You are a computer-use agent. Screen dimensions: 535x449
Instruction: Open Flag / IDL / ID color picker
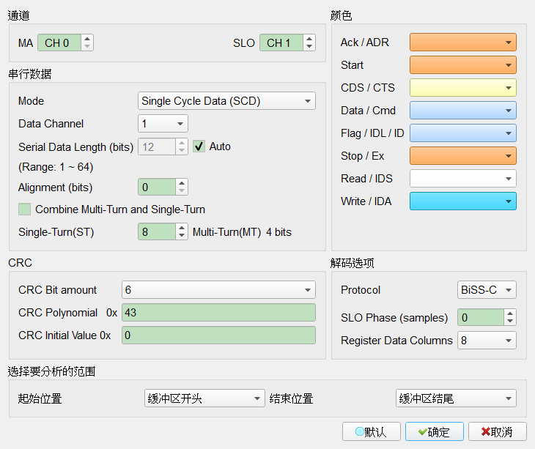[x=462, y=133]
